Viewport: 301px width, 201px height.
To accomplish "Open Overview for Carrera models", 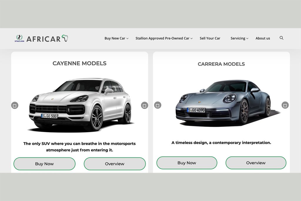I will tap(256, 163).
